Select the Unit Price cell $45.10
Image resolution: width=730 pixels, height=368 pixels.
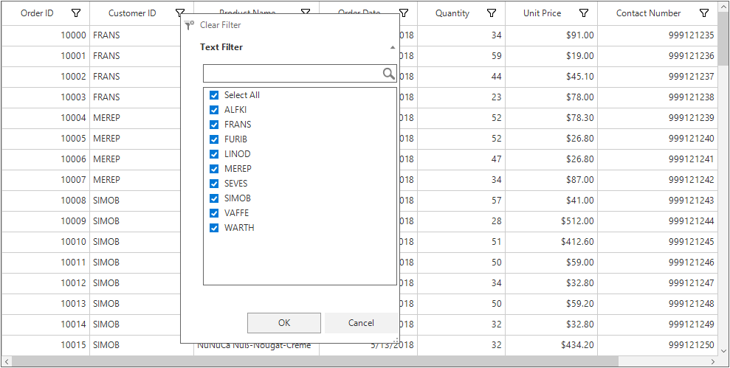pyautogui.click(x=551, y=77)
